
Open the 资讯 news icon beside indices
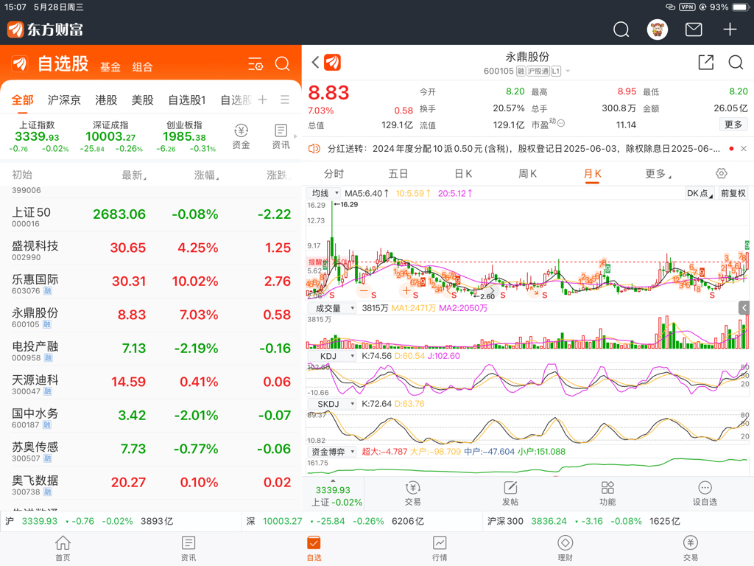[x=281, y=136]
